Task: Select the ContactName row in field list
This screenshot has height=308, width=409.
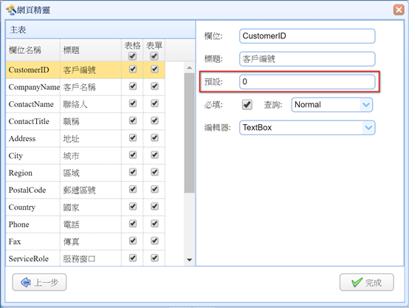Action: [86, 104]
